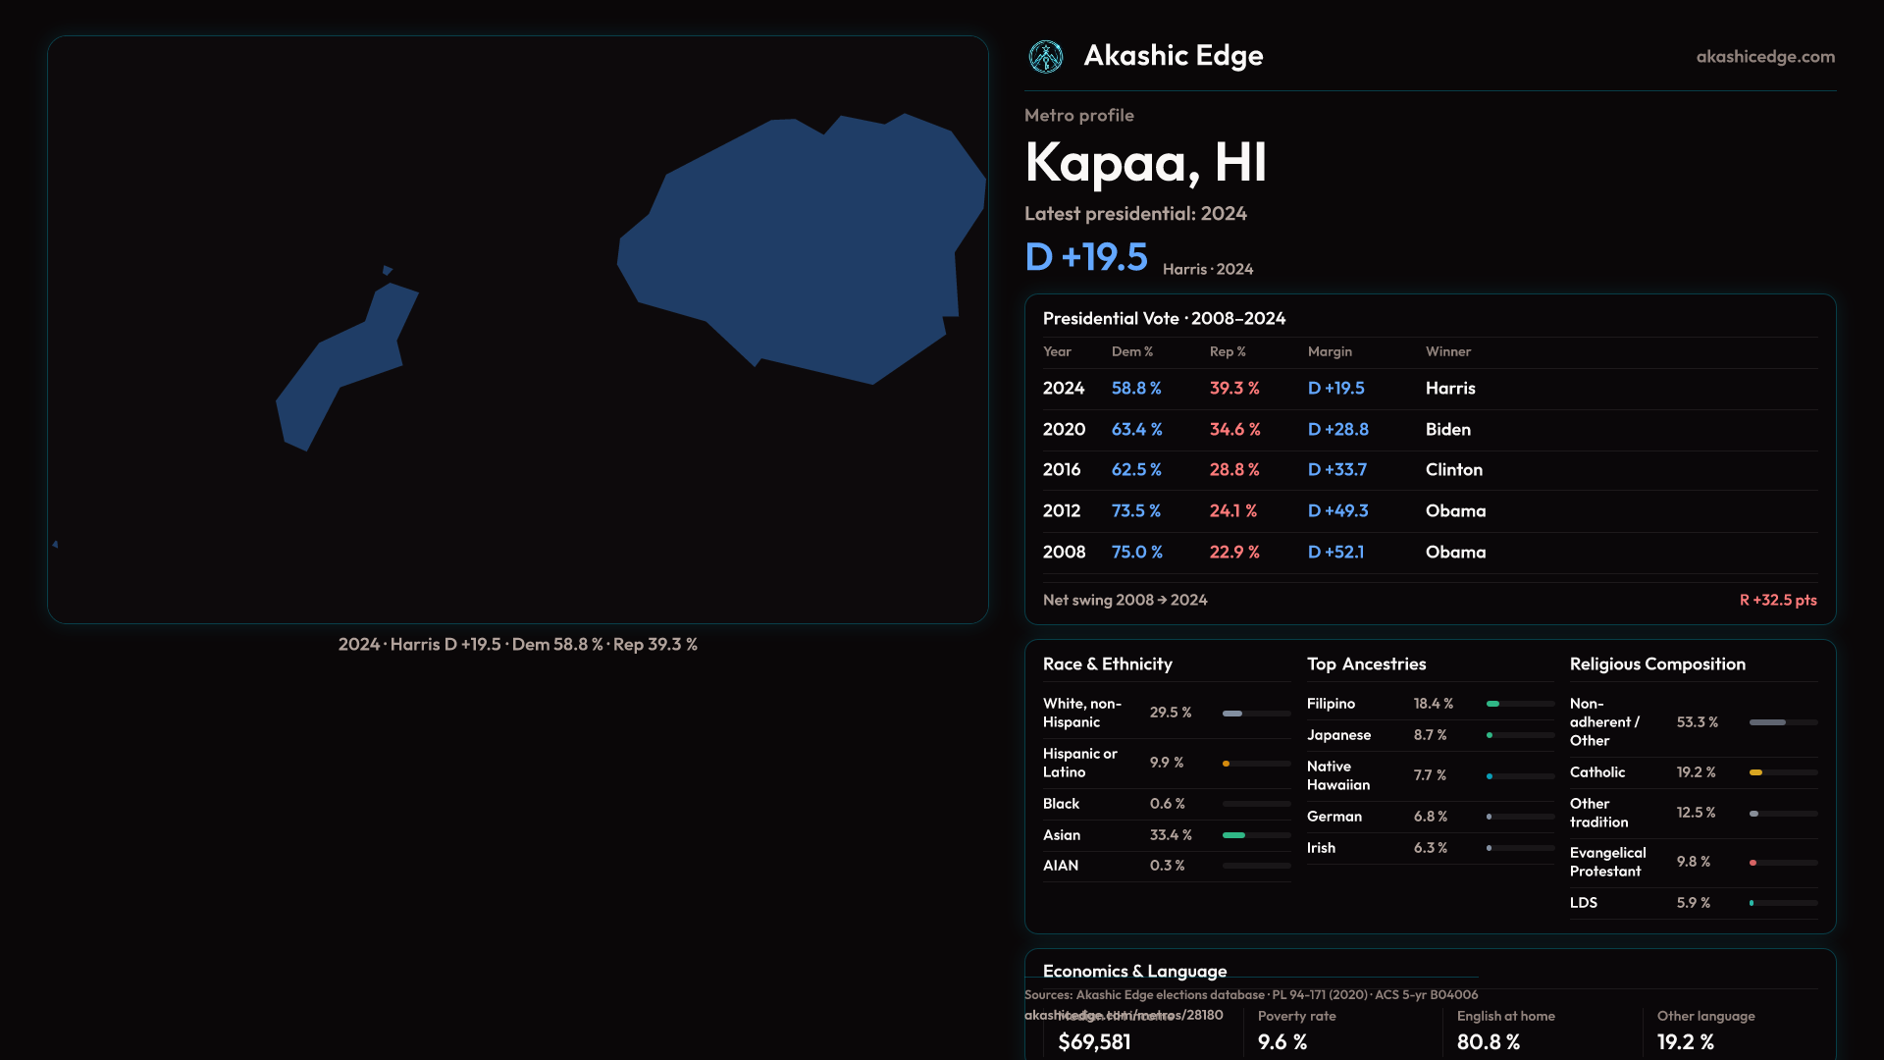
Task: Open the akashicedge.com link
Action: click(x=1764, y=57)
